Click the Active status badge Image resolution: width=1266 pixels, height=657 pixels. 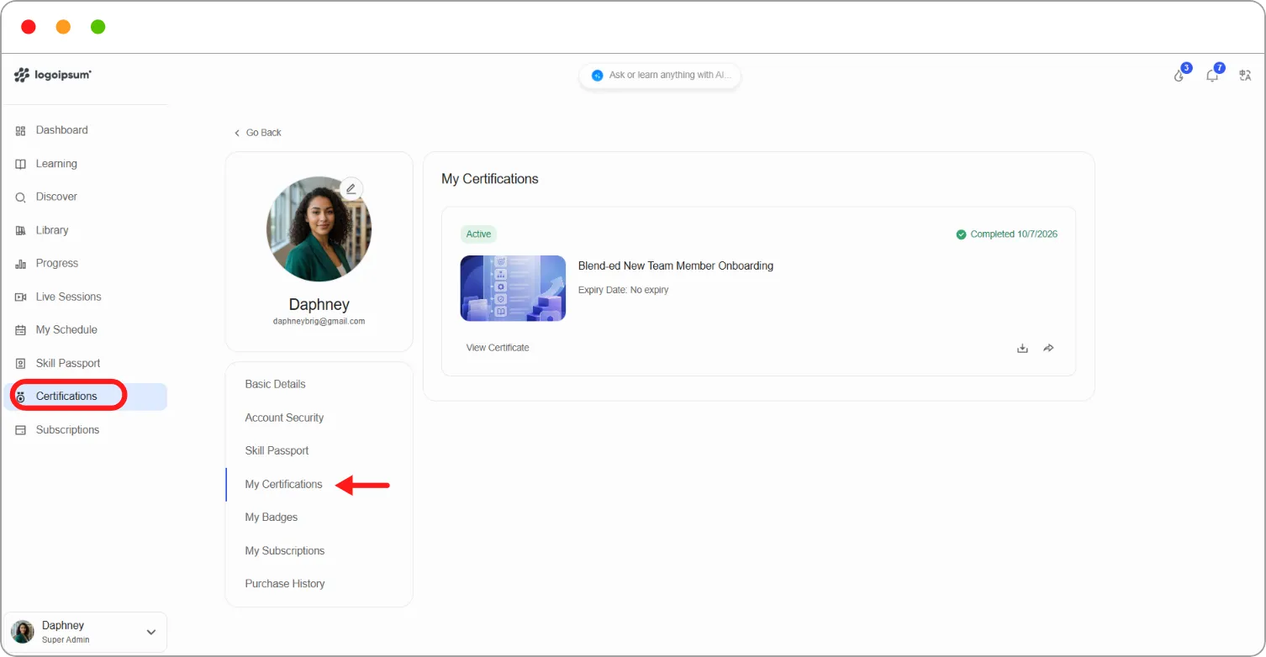[x=478, y=234]
